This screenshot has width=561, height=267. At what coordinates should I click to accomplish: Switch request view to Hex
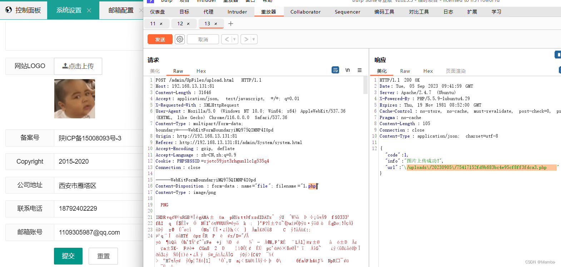point(201,71)
